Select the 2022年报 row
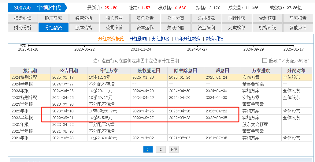Viewport: 315px width, 162px height. [x=161, y=111]
